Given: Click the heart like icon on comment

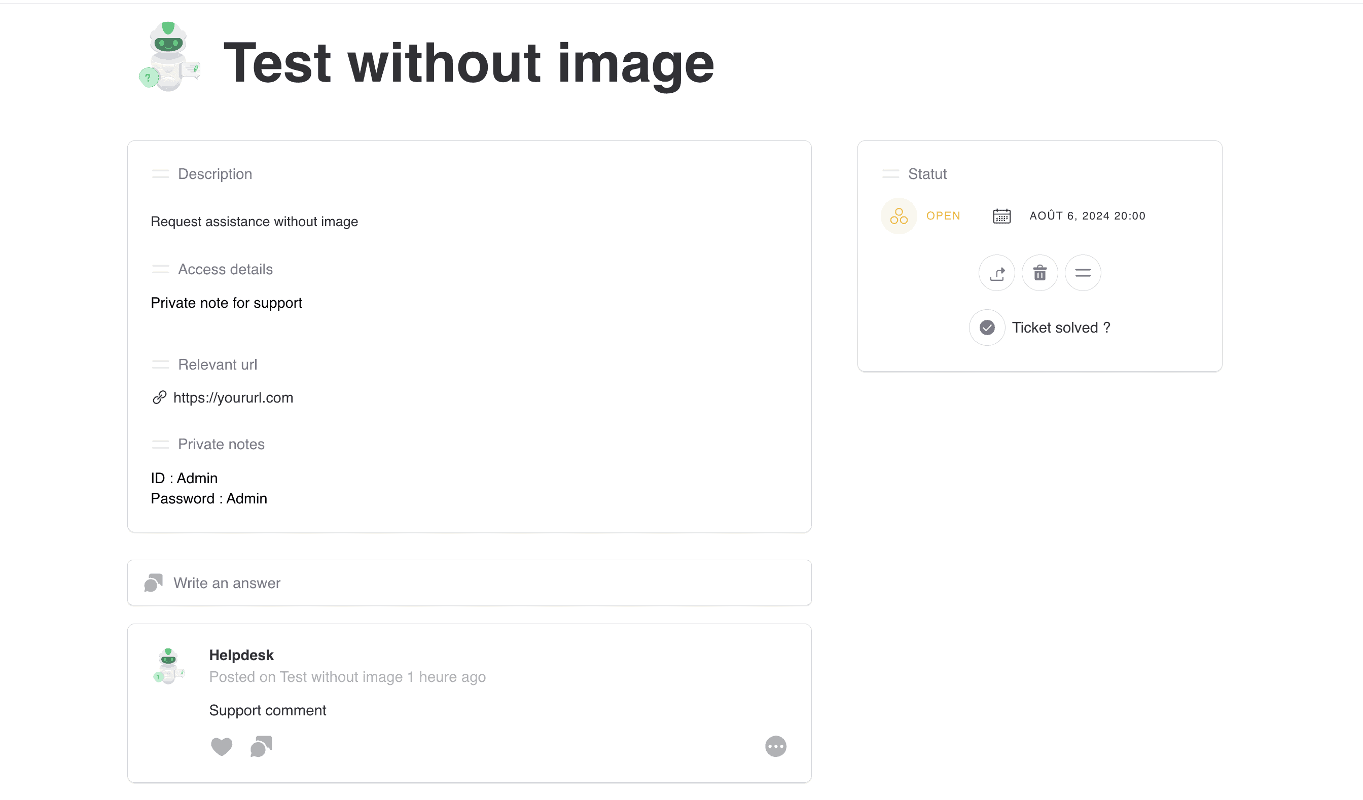Looking at the screenshot, I should point(221,746).
